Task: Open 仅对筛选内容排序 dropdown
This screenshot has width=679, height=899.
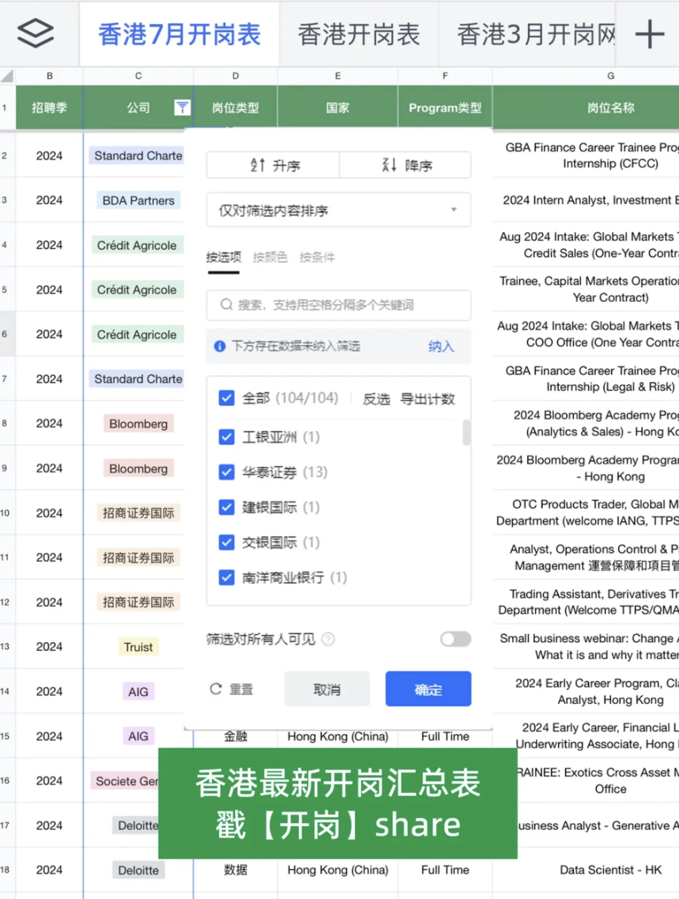Action: click(x=339, y=210)
